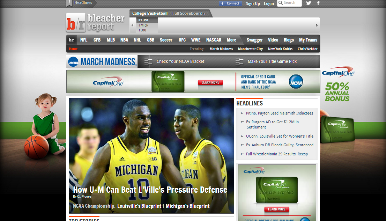Viewport: 386px width, 221px height.
Task: Click author name C.J. Moore
Action: point(84,197)
